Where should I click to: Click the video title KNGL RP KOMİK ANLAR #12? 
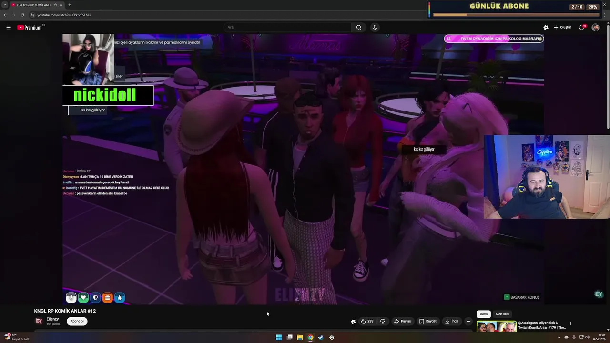[65, 311]
